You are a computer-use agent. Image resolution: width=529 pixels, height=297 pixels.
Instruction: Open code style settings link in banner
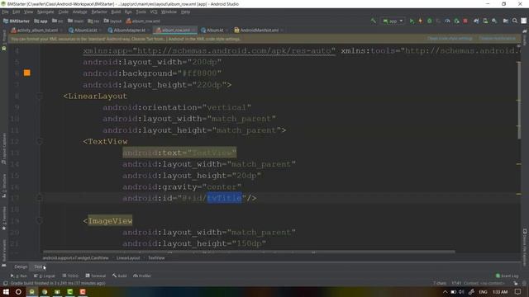(450, 39)
